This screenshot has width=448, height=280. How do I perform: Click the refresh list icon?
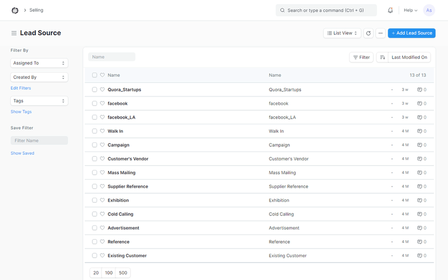point(368,33)
